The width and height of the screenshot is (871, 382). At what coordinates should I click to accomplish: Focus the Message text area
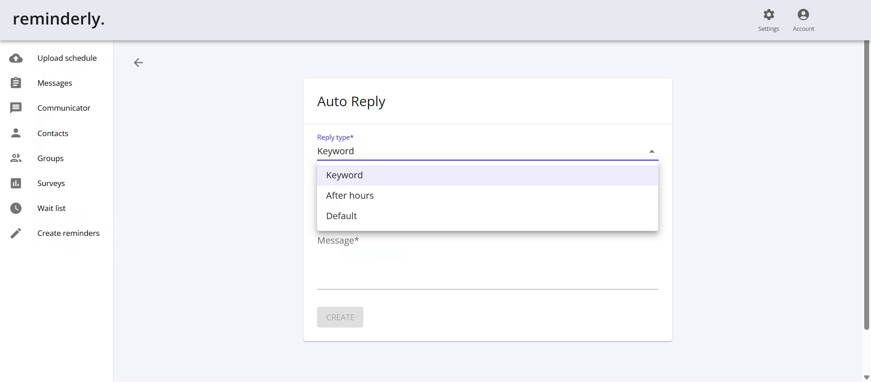click(487, 262)
